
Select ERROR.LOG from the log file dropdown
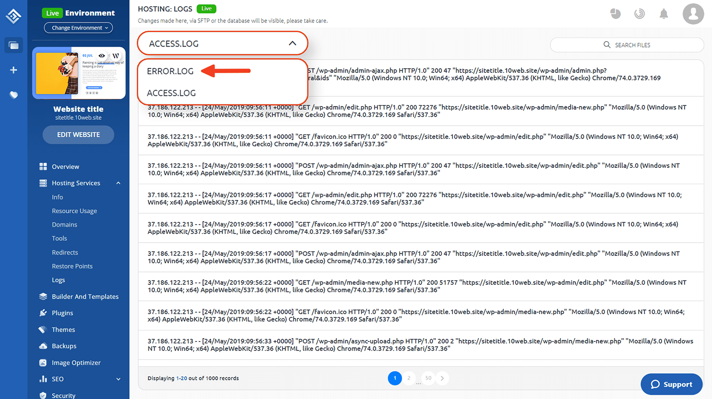[170, 70]
